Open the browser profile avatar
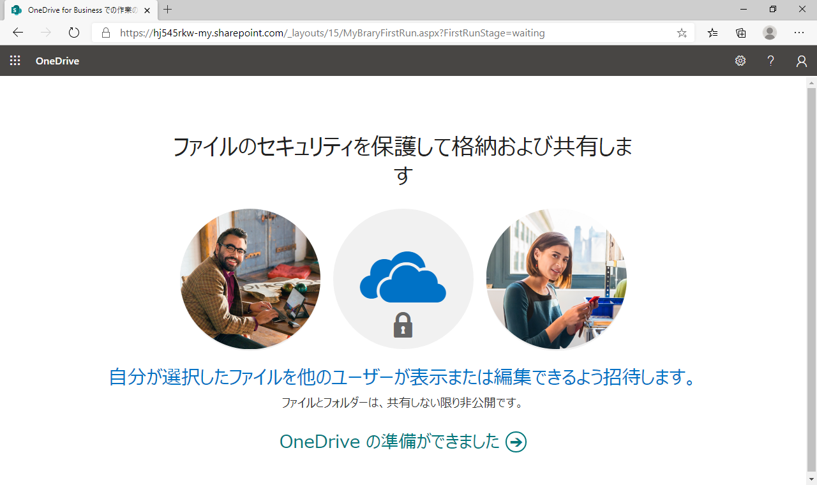Viewport: 817px width, 485px height. [770, 33]
